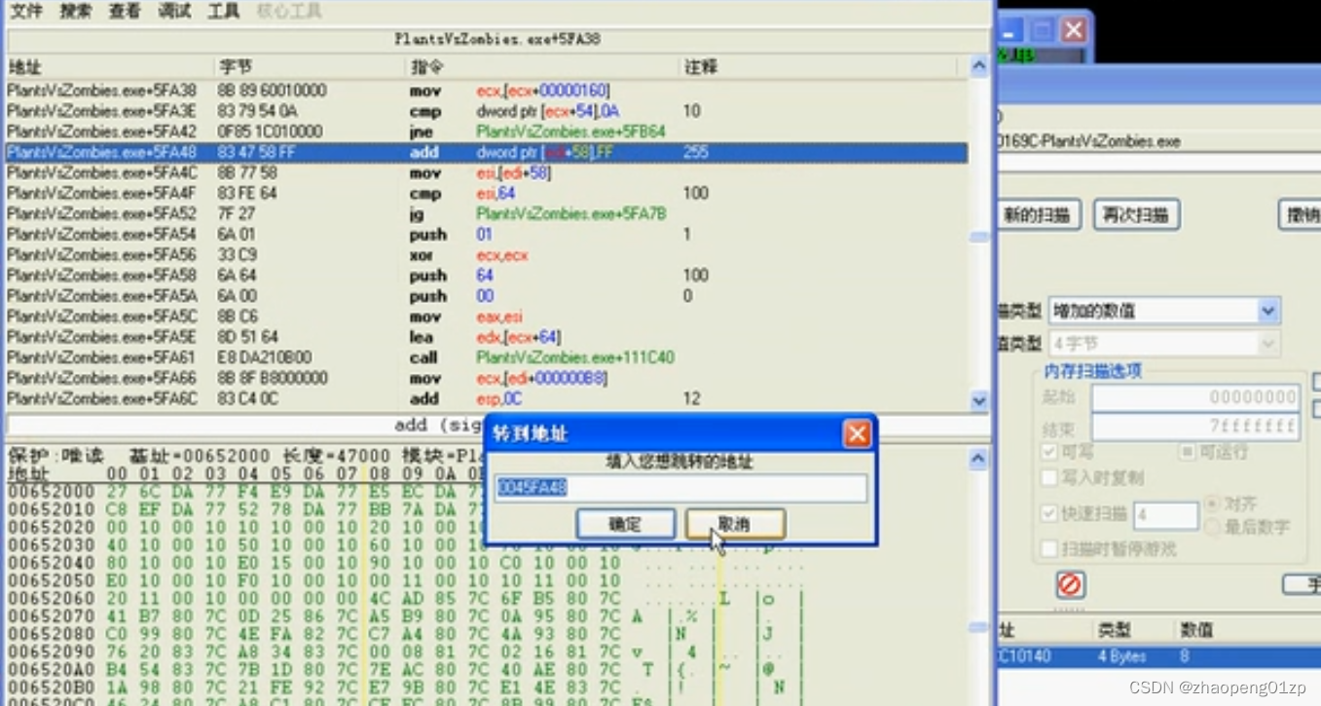This screenshot has width=1321, height=706.
Task: Select the cmp esi,64 row at +5FA4F
Action: tap(487, 194)
